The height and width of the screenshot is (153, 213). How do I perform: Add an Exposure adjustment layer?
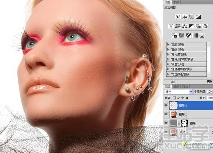[x=198, y=17]
